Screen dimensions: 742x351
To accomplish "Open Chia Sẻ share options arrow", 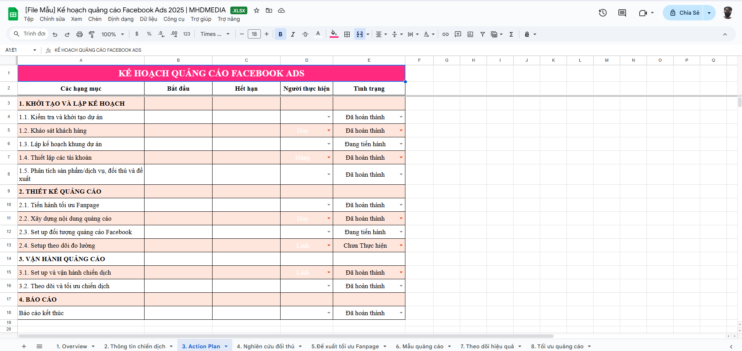I will (x=709, y=13).
